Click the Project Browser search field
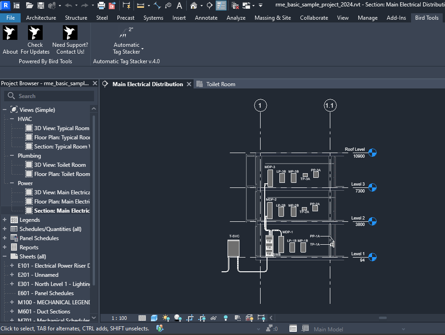Screen dimensions: 445x335 [50, 96]
